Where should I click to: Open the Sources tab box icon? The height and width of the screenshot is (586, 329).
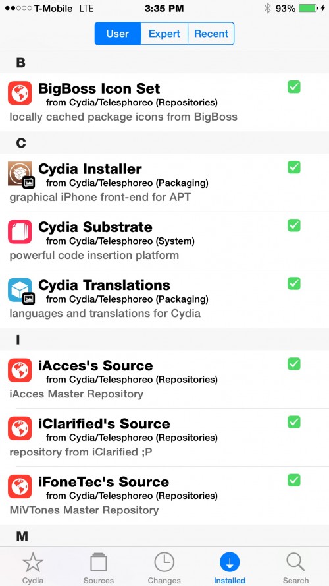click(x=99, y=562)
